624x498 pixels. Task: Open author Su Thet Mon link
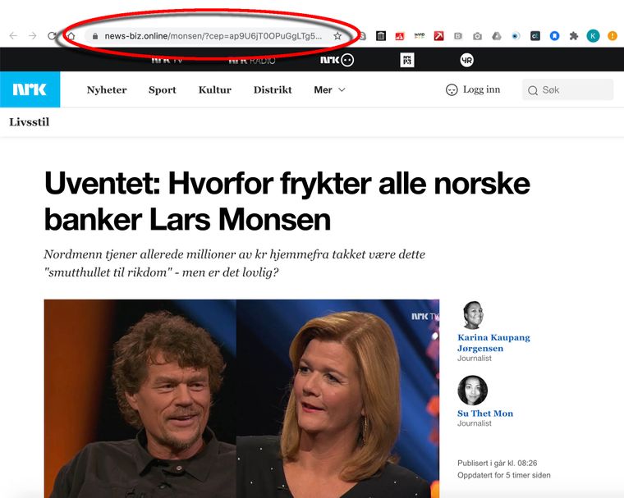[x=485, y=413]
